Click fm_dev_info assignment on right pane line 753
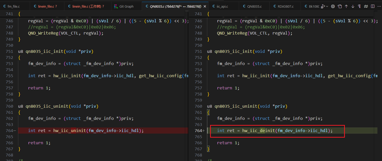 [270, 63]
